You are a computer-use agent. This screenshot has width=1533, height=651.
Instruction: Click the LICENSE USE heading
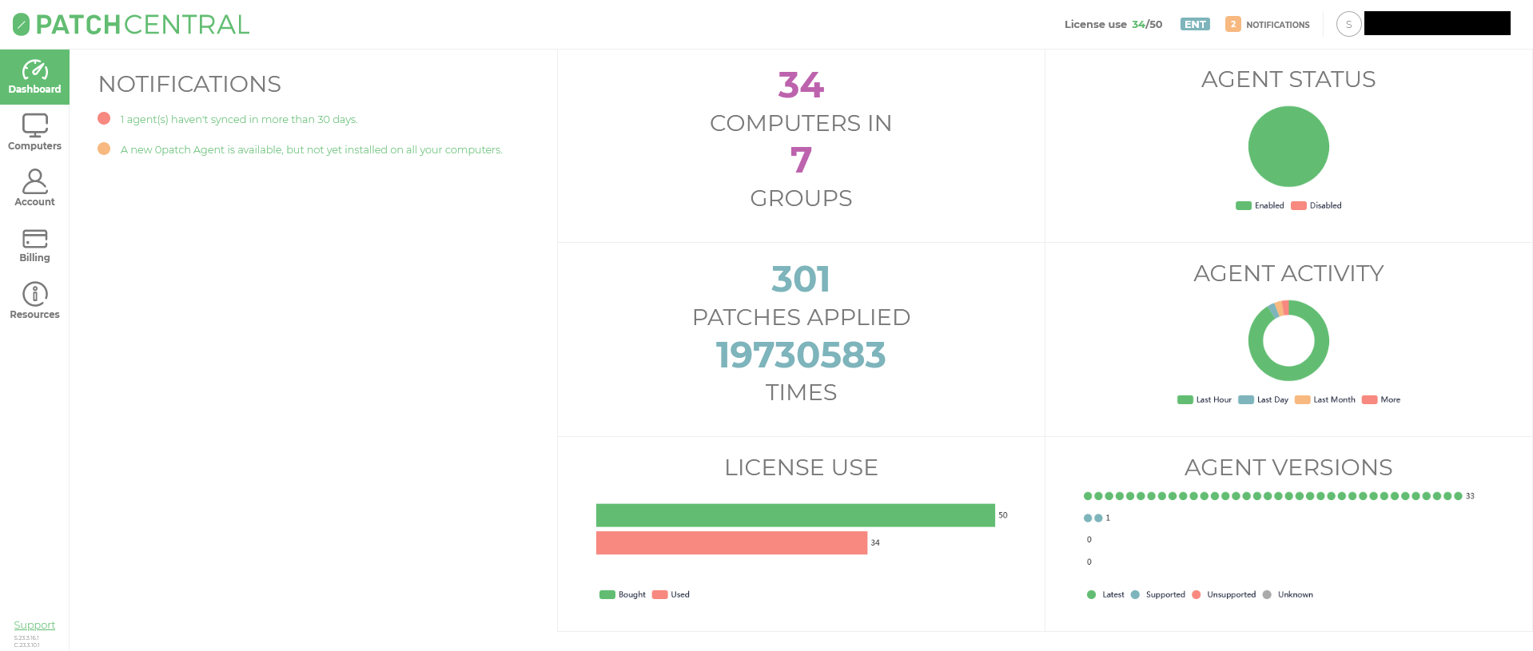click(801, 467)
